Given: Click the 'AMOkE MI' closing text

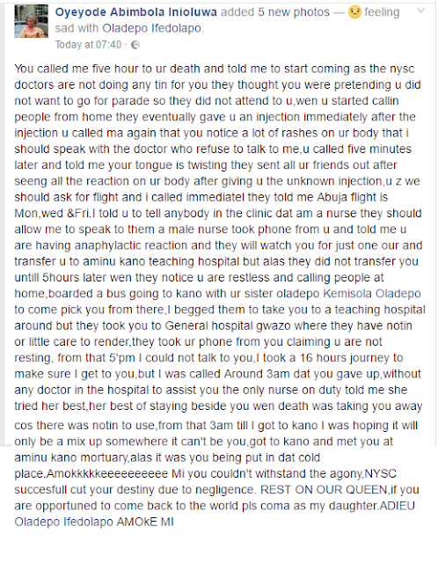Looking at the screenshot, I should point(145,522).
